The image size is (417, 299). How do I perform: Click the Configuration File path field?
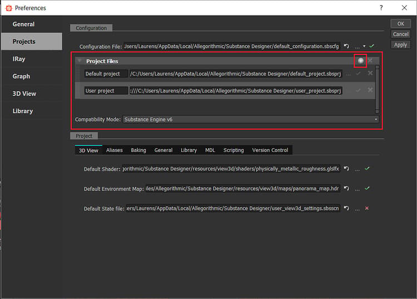pyautogui.click(x=232, y=47)
